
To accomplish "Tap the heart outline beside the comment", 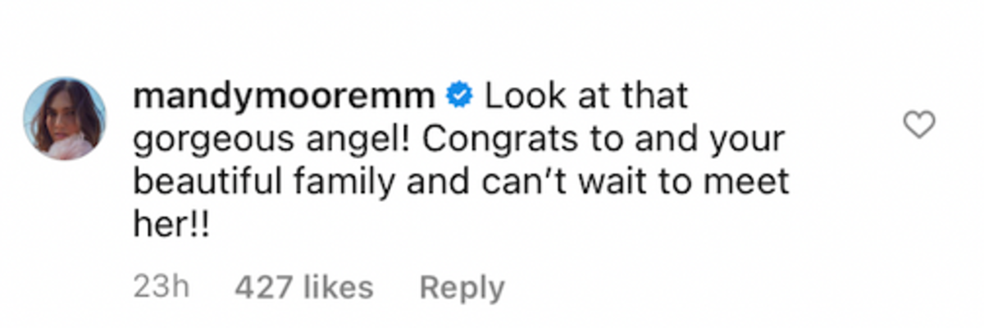I will coord(918,125).
